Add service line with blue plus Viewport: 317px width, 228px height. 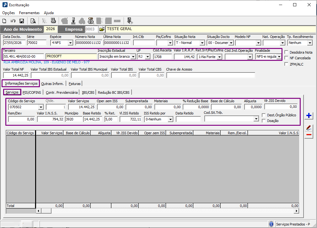(309, 115)
